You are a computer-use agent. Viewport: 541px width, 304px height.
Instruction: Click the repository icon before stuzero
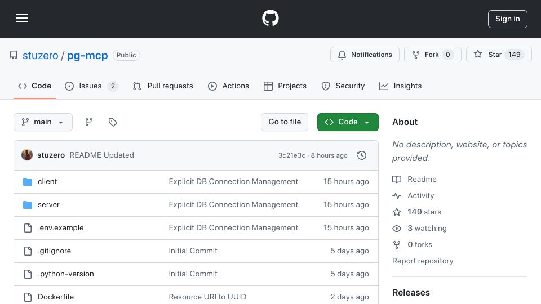pyautogui.click(x=14, y=55)
